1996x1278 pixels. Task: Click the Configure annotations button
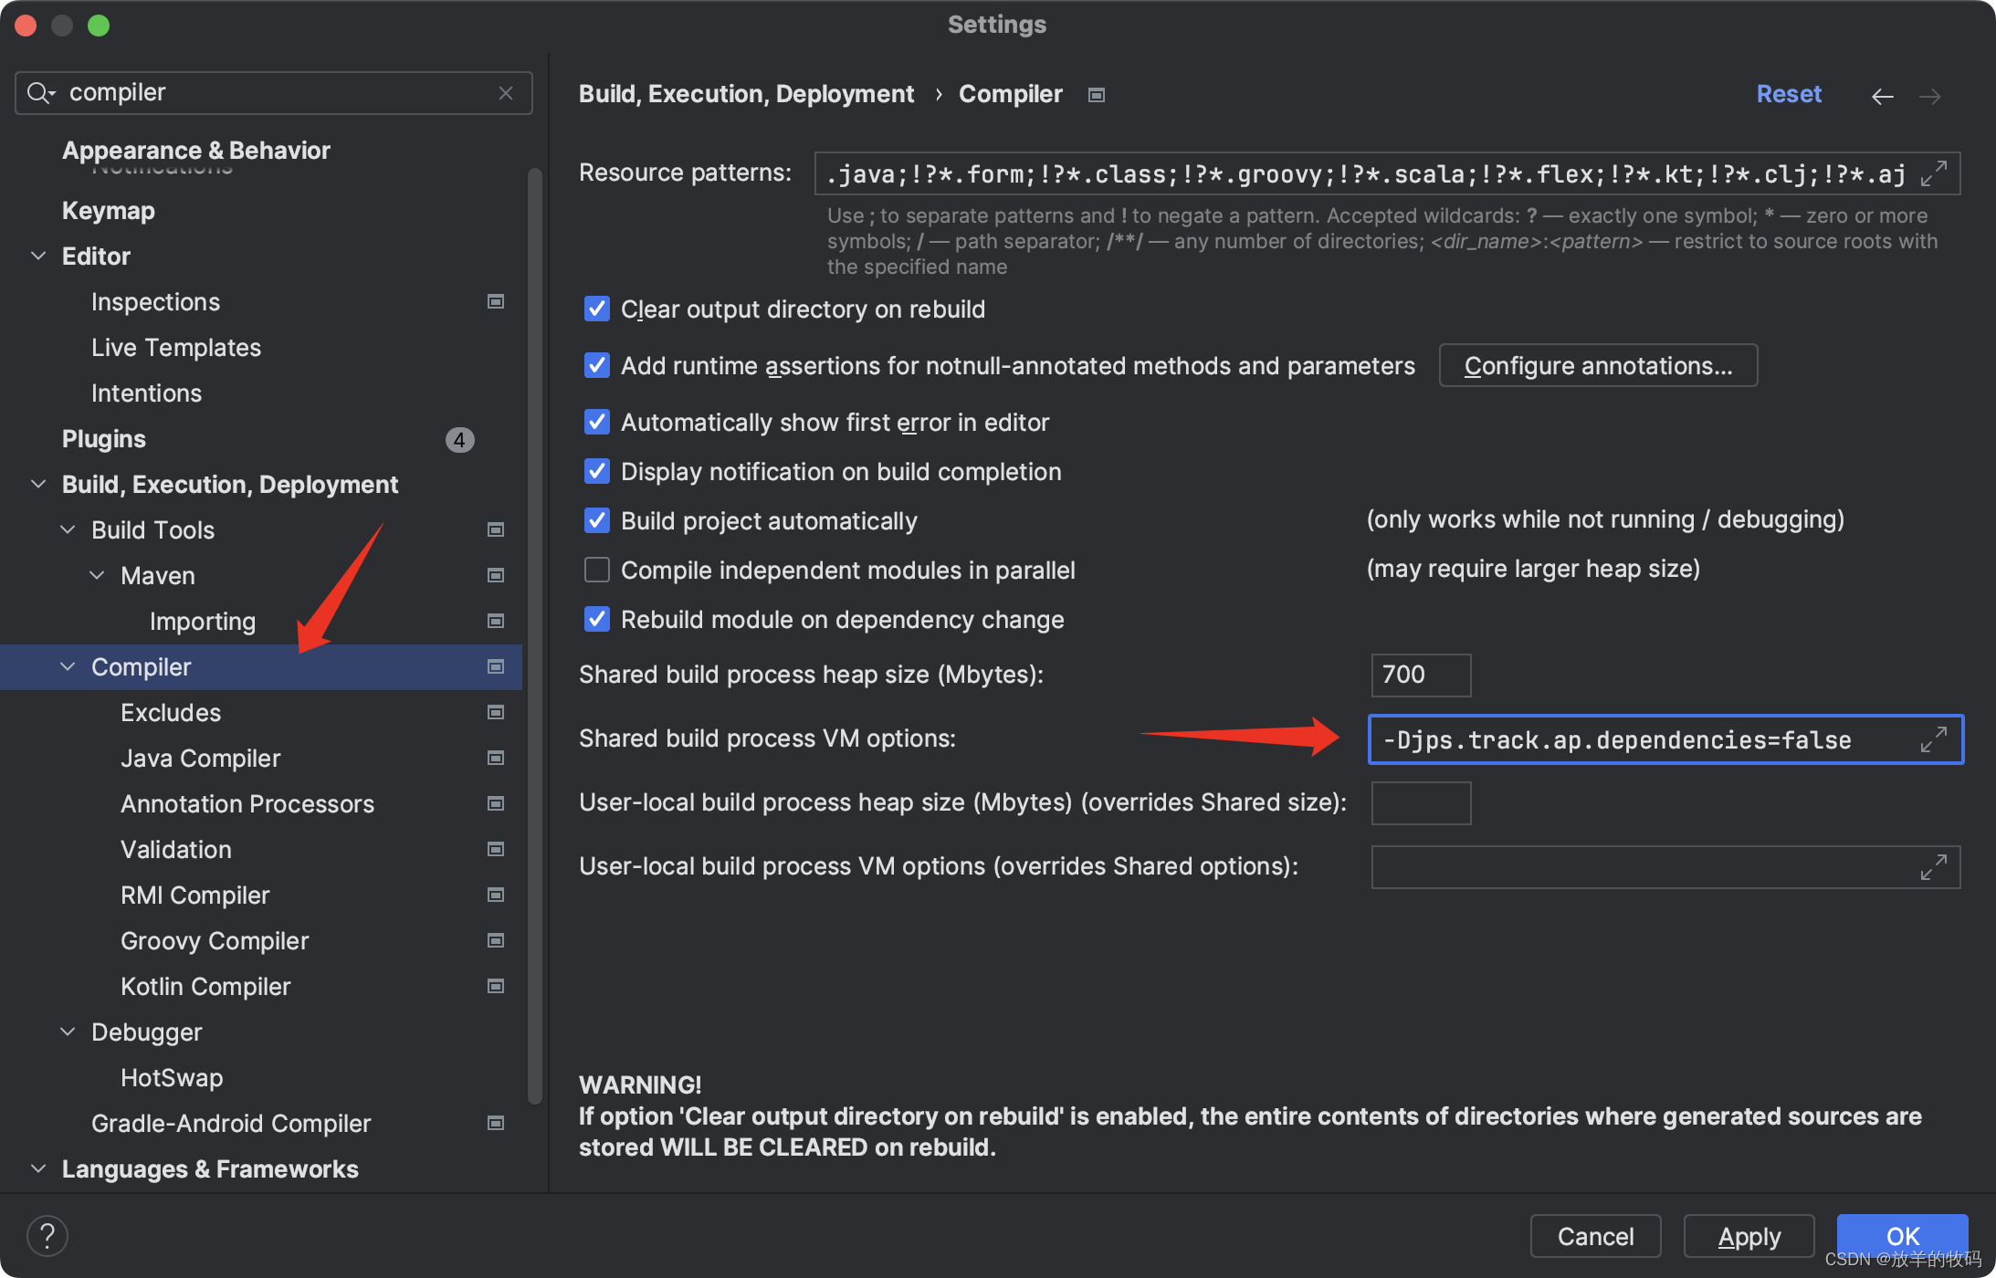coord(1597,364)
